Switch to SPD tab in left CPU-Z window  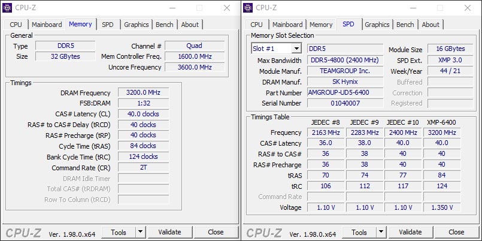[108, 25]
